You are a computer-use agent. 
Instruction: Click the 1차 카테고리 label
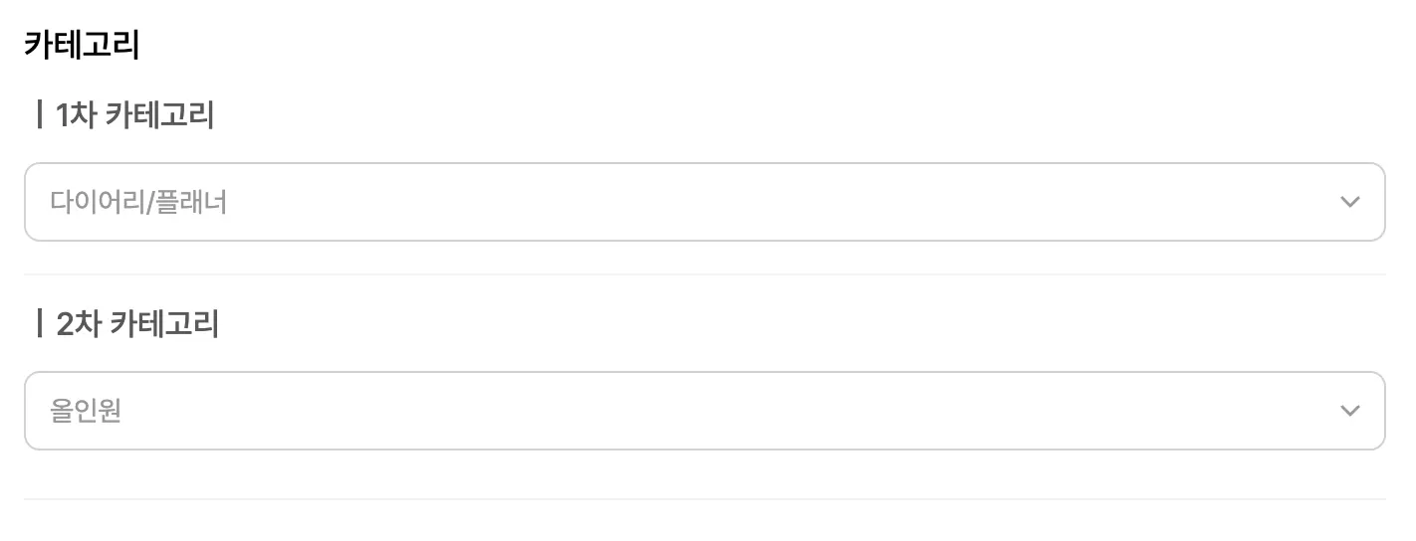[x=135, y=115]
